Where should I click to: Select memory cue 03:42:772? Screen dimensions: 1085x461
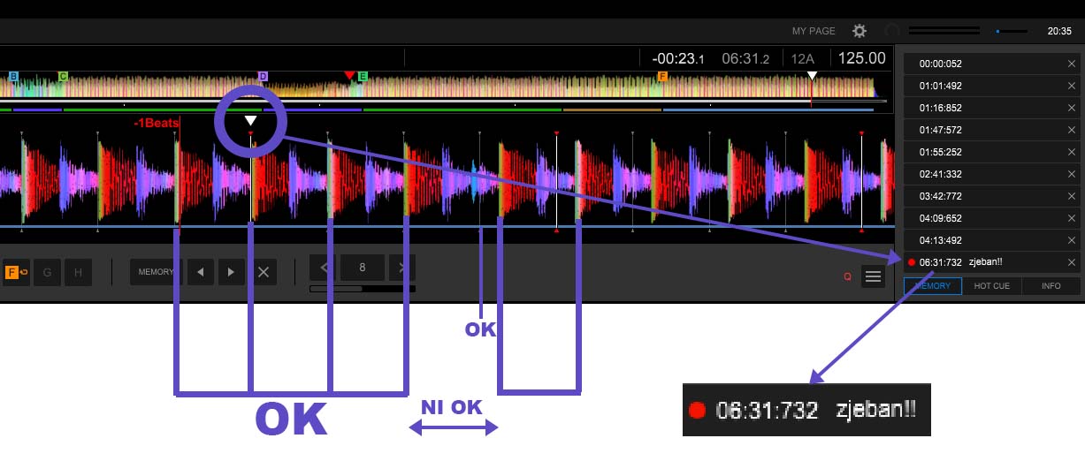coord(991,196)
